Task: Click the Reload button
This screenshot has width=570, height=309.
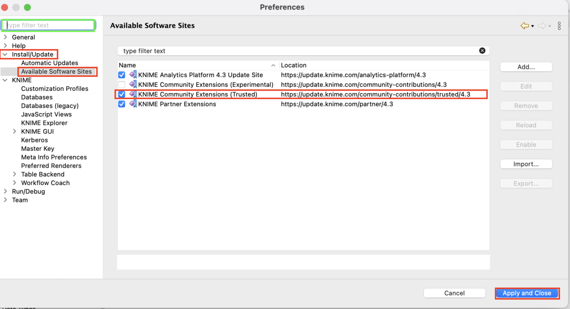Action: coord(526,125)
